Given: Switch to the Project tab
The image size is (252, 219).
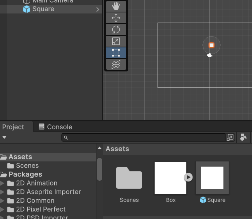Looking at the screenshot, I should [x=13, y=127].
